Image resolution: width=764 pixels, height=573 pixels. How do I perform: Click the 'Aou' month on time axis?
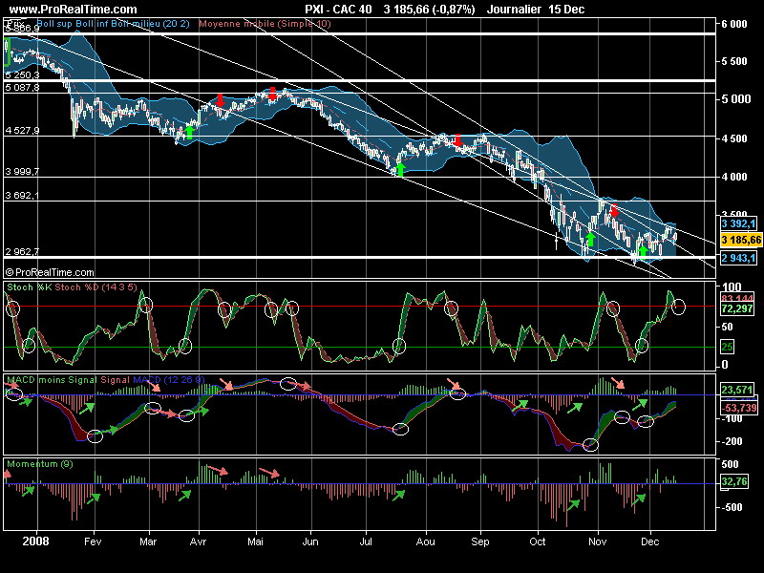[x=425, y=541]
